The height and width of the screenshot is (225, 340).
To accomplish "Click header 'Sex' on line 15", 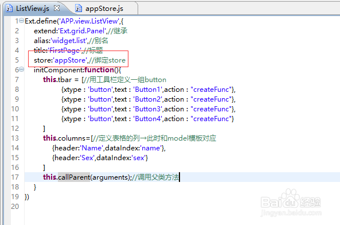I will [x=87, y=158].
